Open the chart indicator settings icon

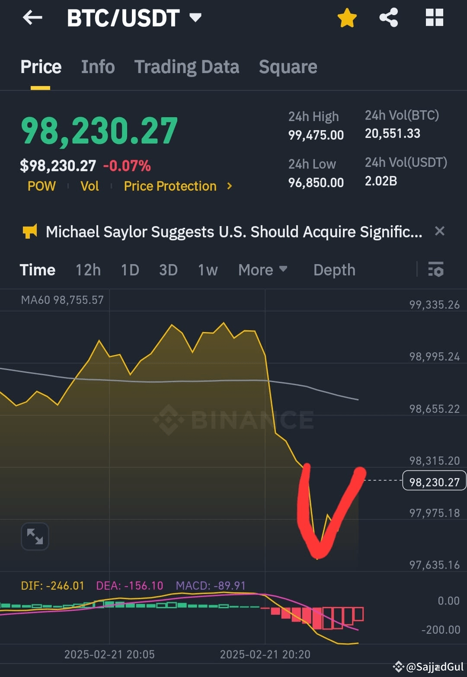[x=436, y=269]
